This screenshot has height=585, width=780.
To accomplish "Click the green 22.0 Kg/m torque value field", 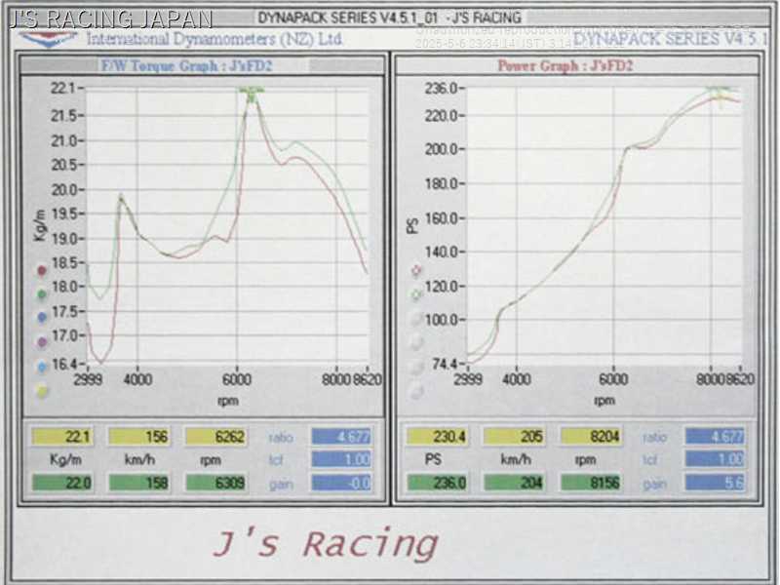I will pyautogui.click(x=61, y=483).
